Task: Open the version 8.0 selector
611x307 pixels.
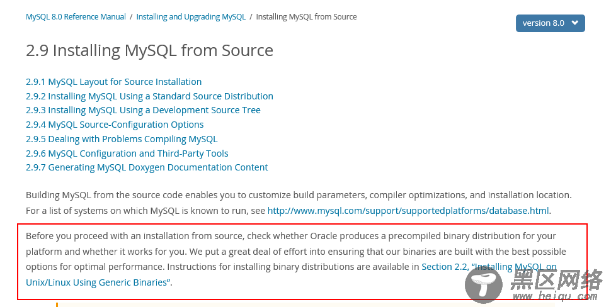Action: click(x=550, y=23)
